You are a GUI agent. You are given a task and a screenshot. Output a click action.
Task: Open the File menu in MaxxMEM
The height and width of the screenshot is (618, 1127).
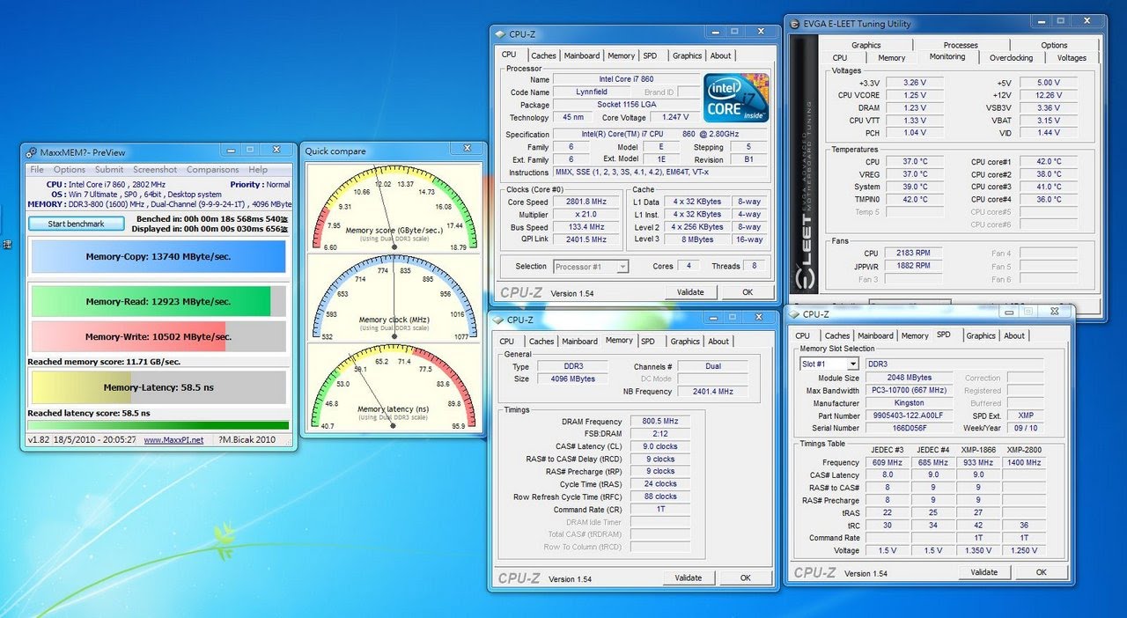click(37, 170)
